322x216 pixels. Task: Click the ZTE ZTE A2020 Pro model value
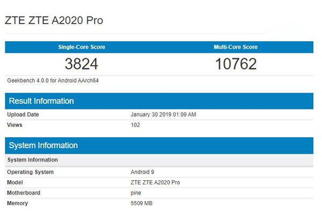[x=155, y=182]
